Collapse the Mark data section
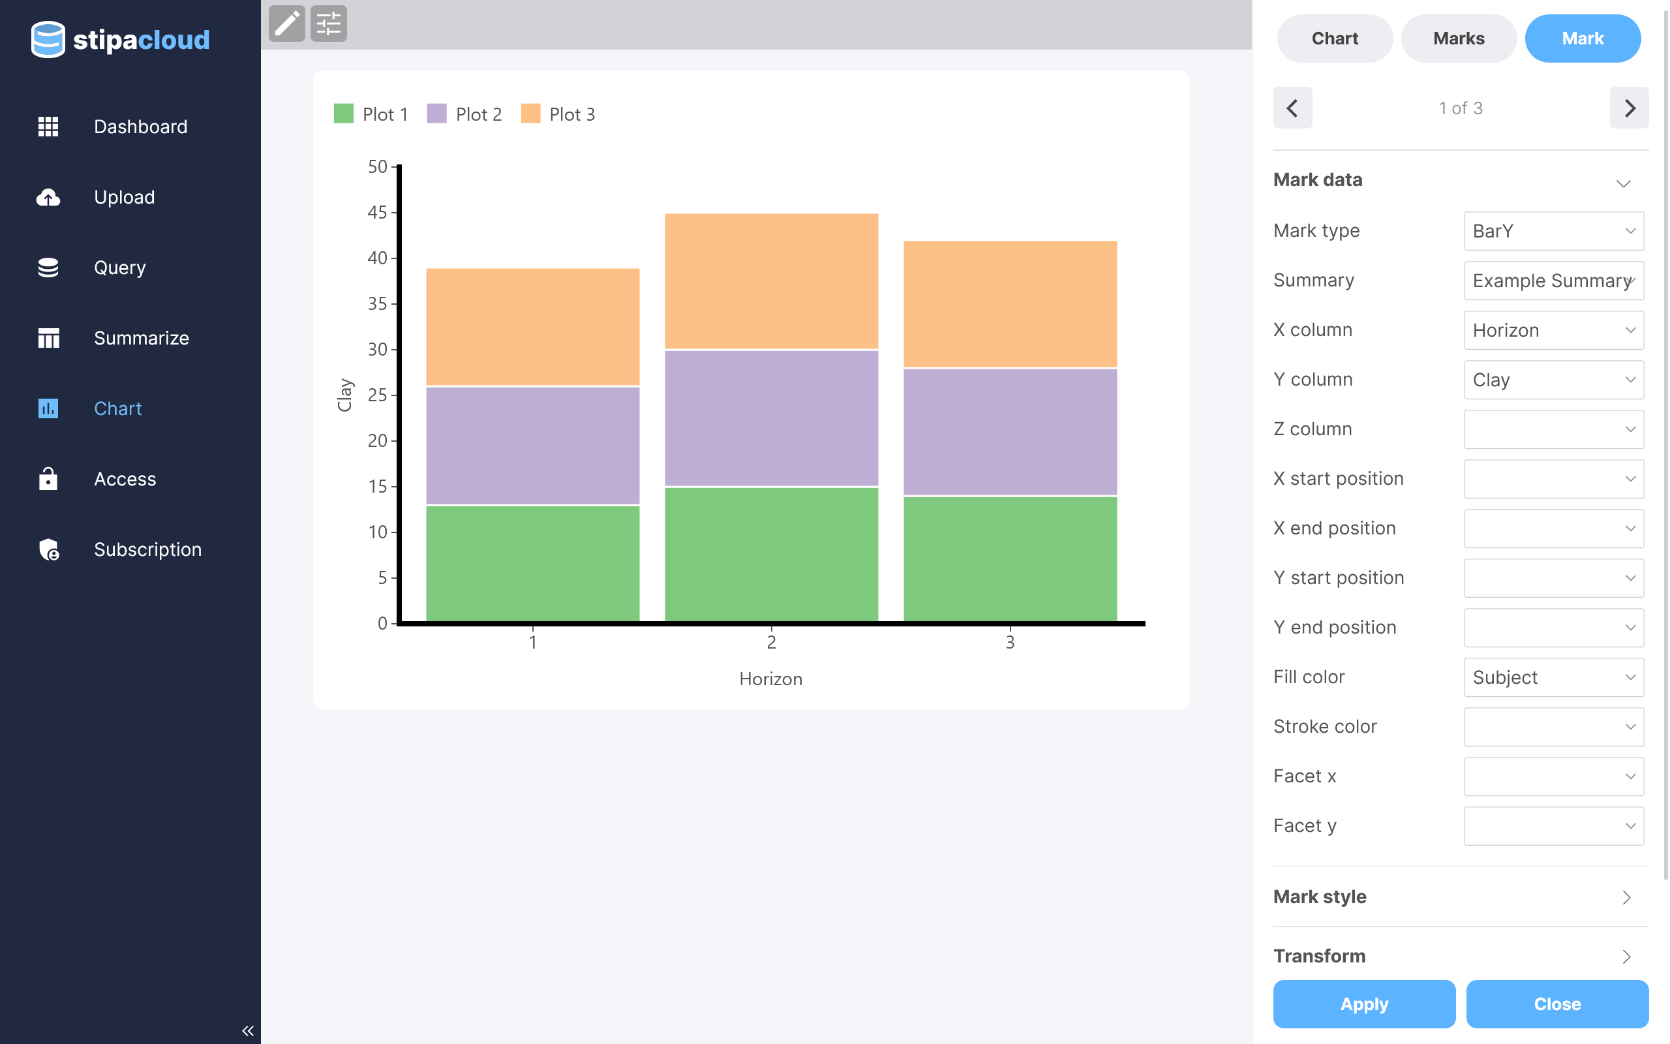 click(1622, 182)
